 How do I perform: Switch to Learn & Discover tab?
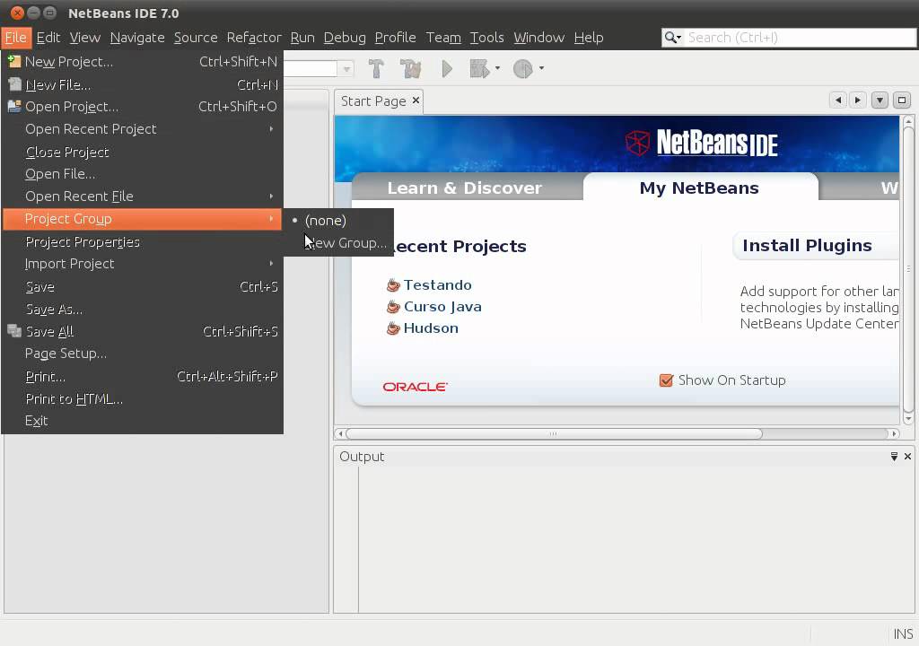pos(465,188)
